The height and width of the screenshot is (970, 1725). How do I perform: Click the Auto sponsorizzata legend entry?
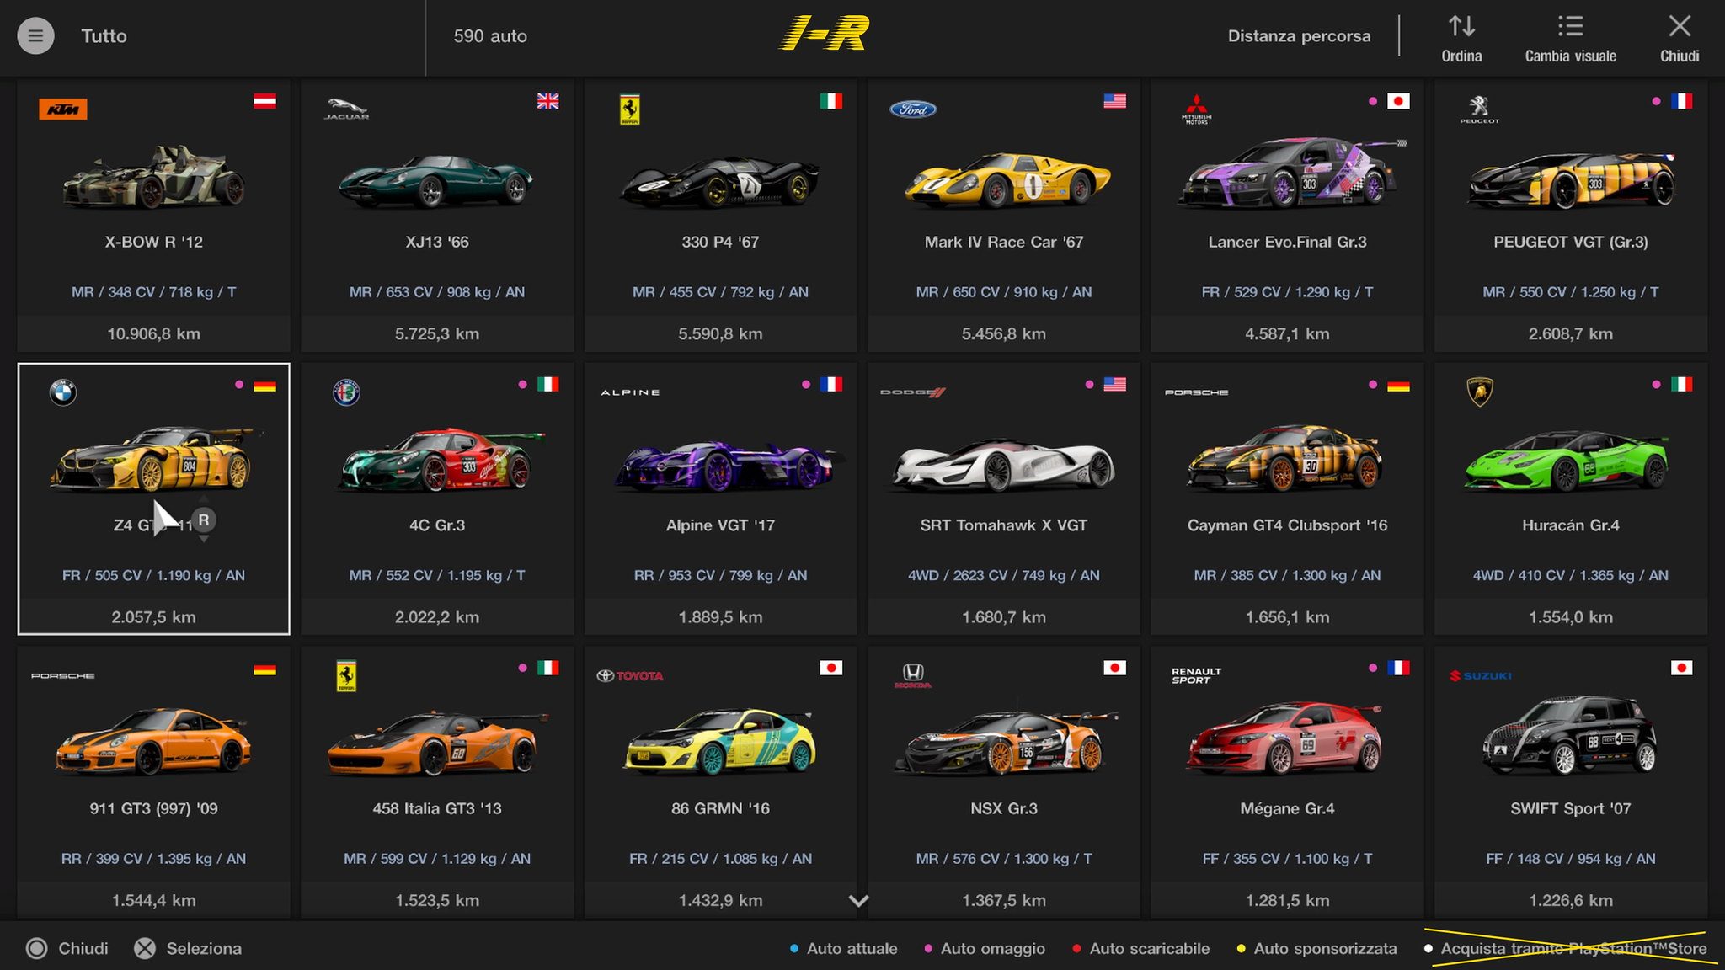(x=1317, y=949)
